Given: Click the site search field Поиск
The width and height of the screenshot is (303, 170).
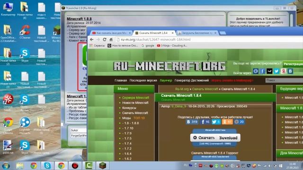Looking at the screenshot, I should coord(284,80).
